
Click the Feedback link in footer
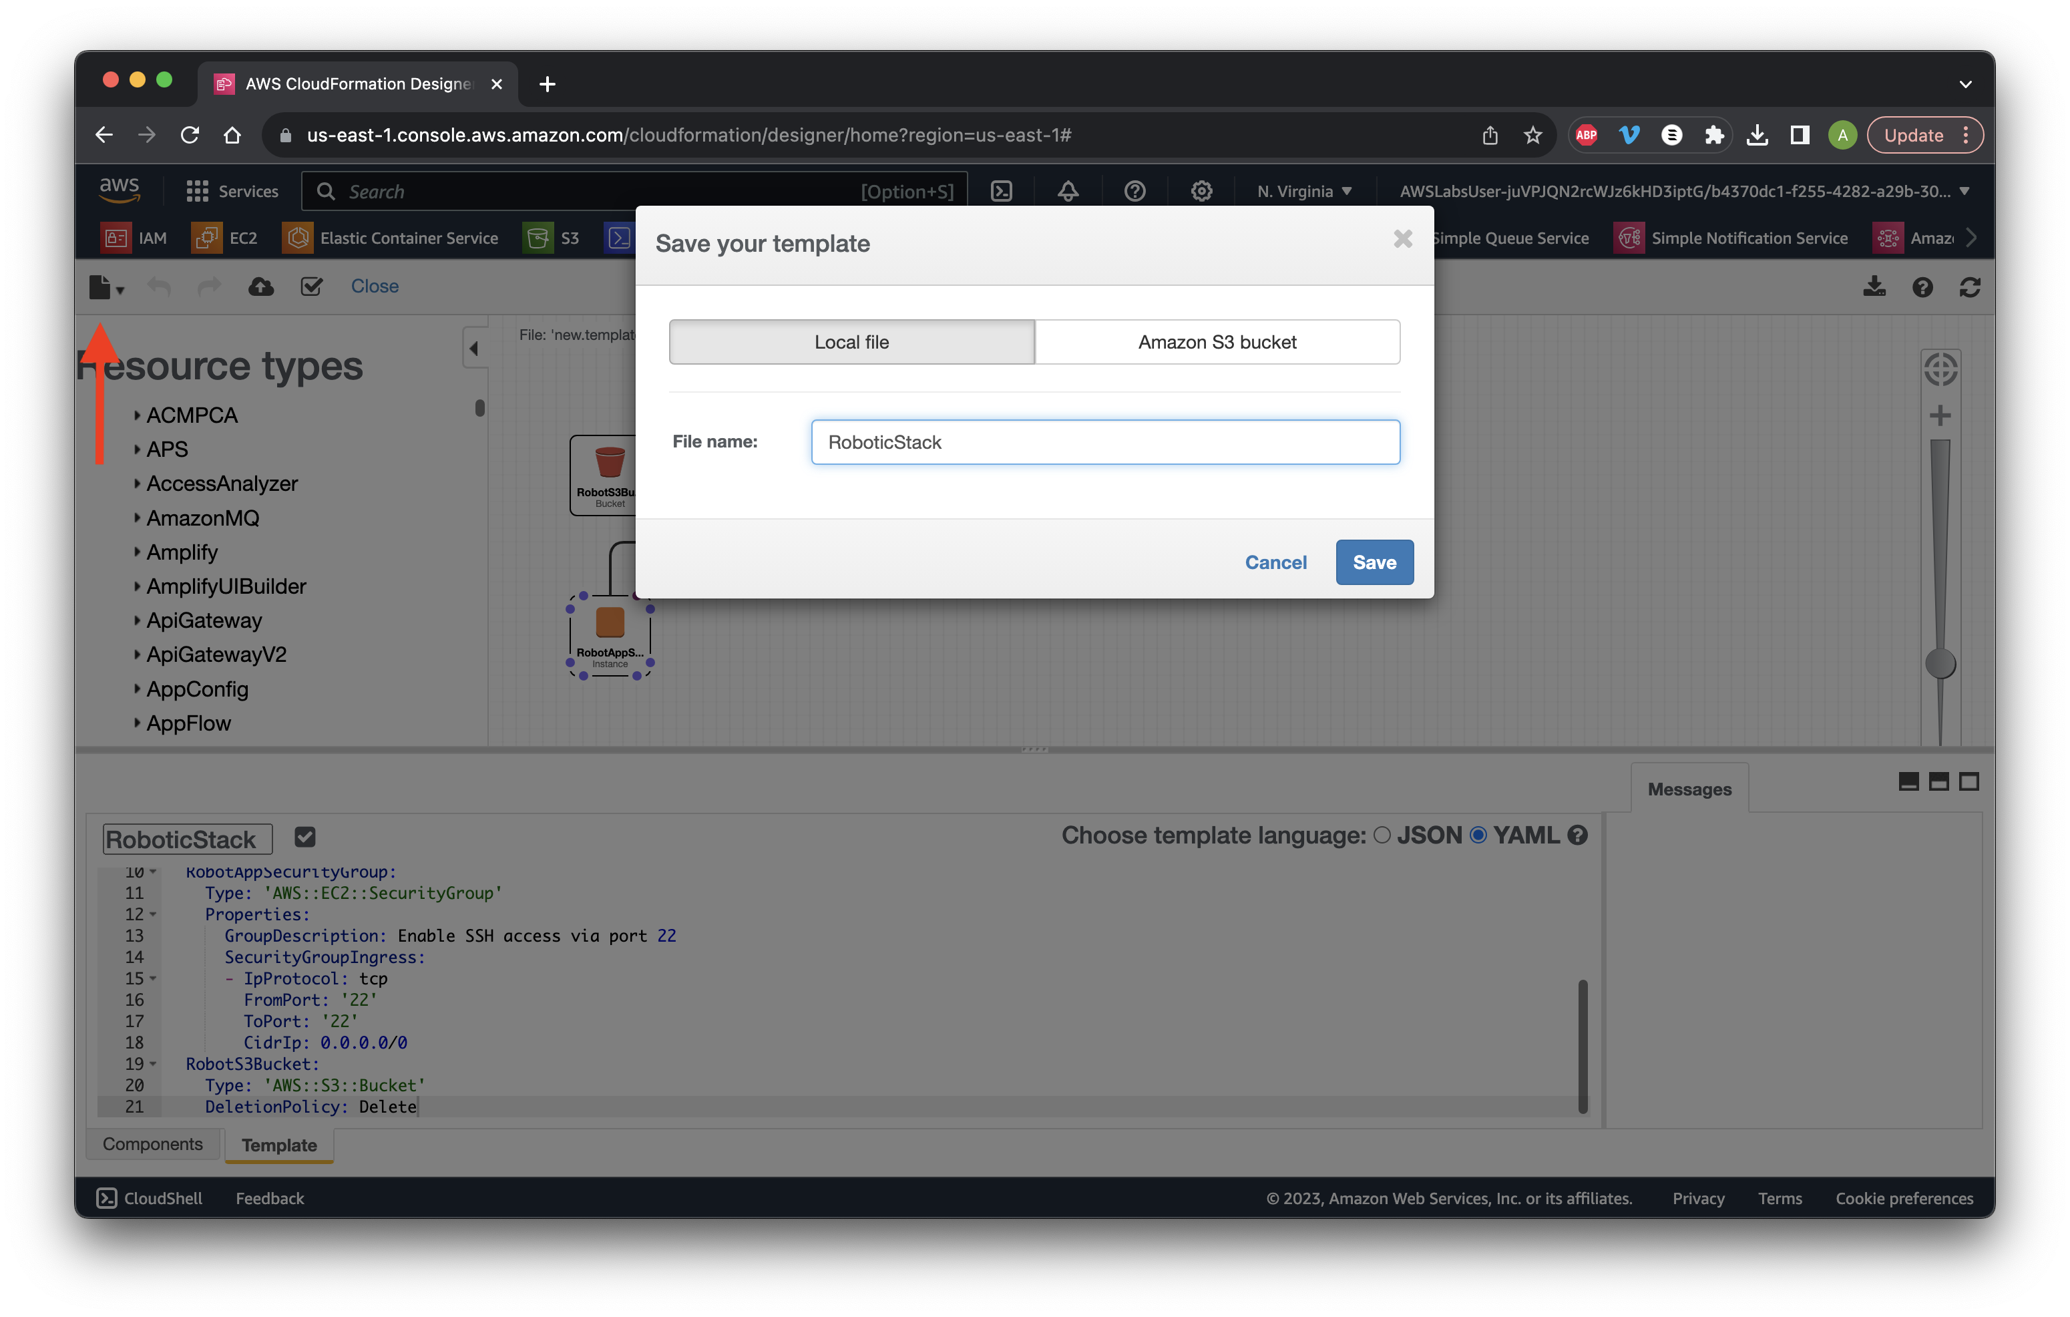(x=270, y=1197)
